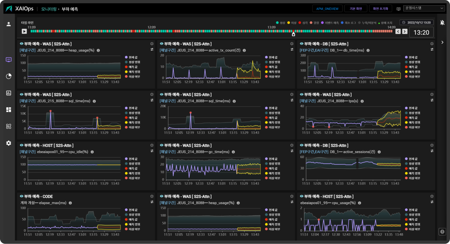Screen dimensions: 450x244
Task: Click the 장애 조치 legend in timeline header
Action: tap(386, 23)
